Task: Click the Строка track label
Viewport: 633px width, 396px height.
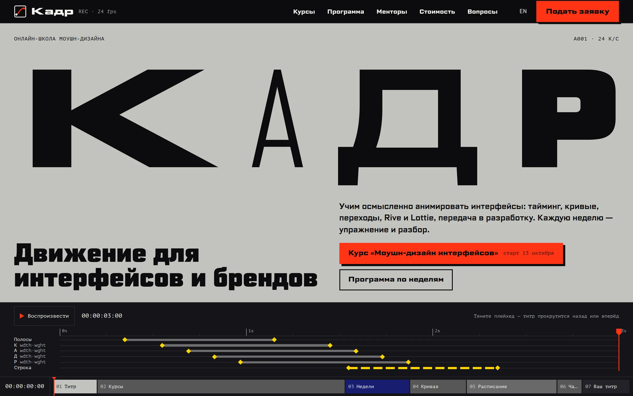Action: click(x=22, y=368)
